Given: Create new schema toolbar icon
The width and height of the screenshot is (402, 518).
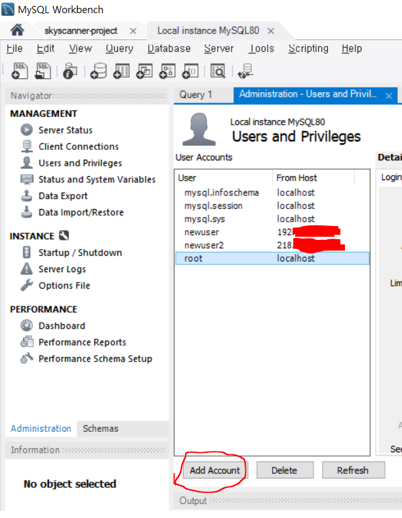Looking at the screenshot, I should (98, 71).
